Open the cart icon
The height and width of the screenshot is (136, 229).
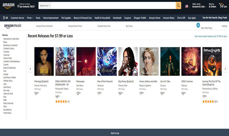click(x=223, y=6)
